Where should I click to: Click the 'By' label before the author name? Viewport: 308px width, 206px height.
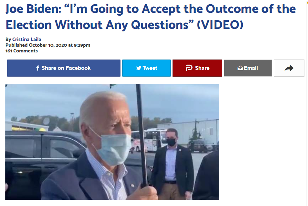[8, 40]
